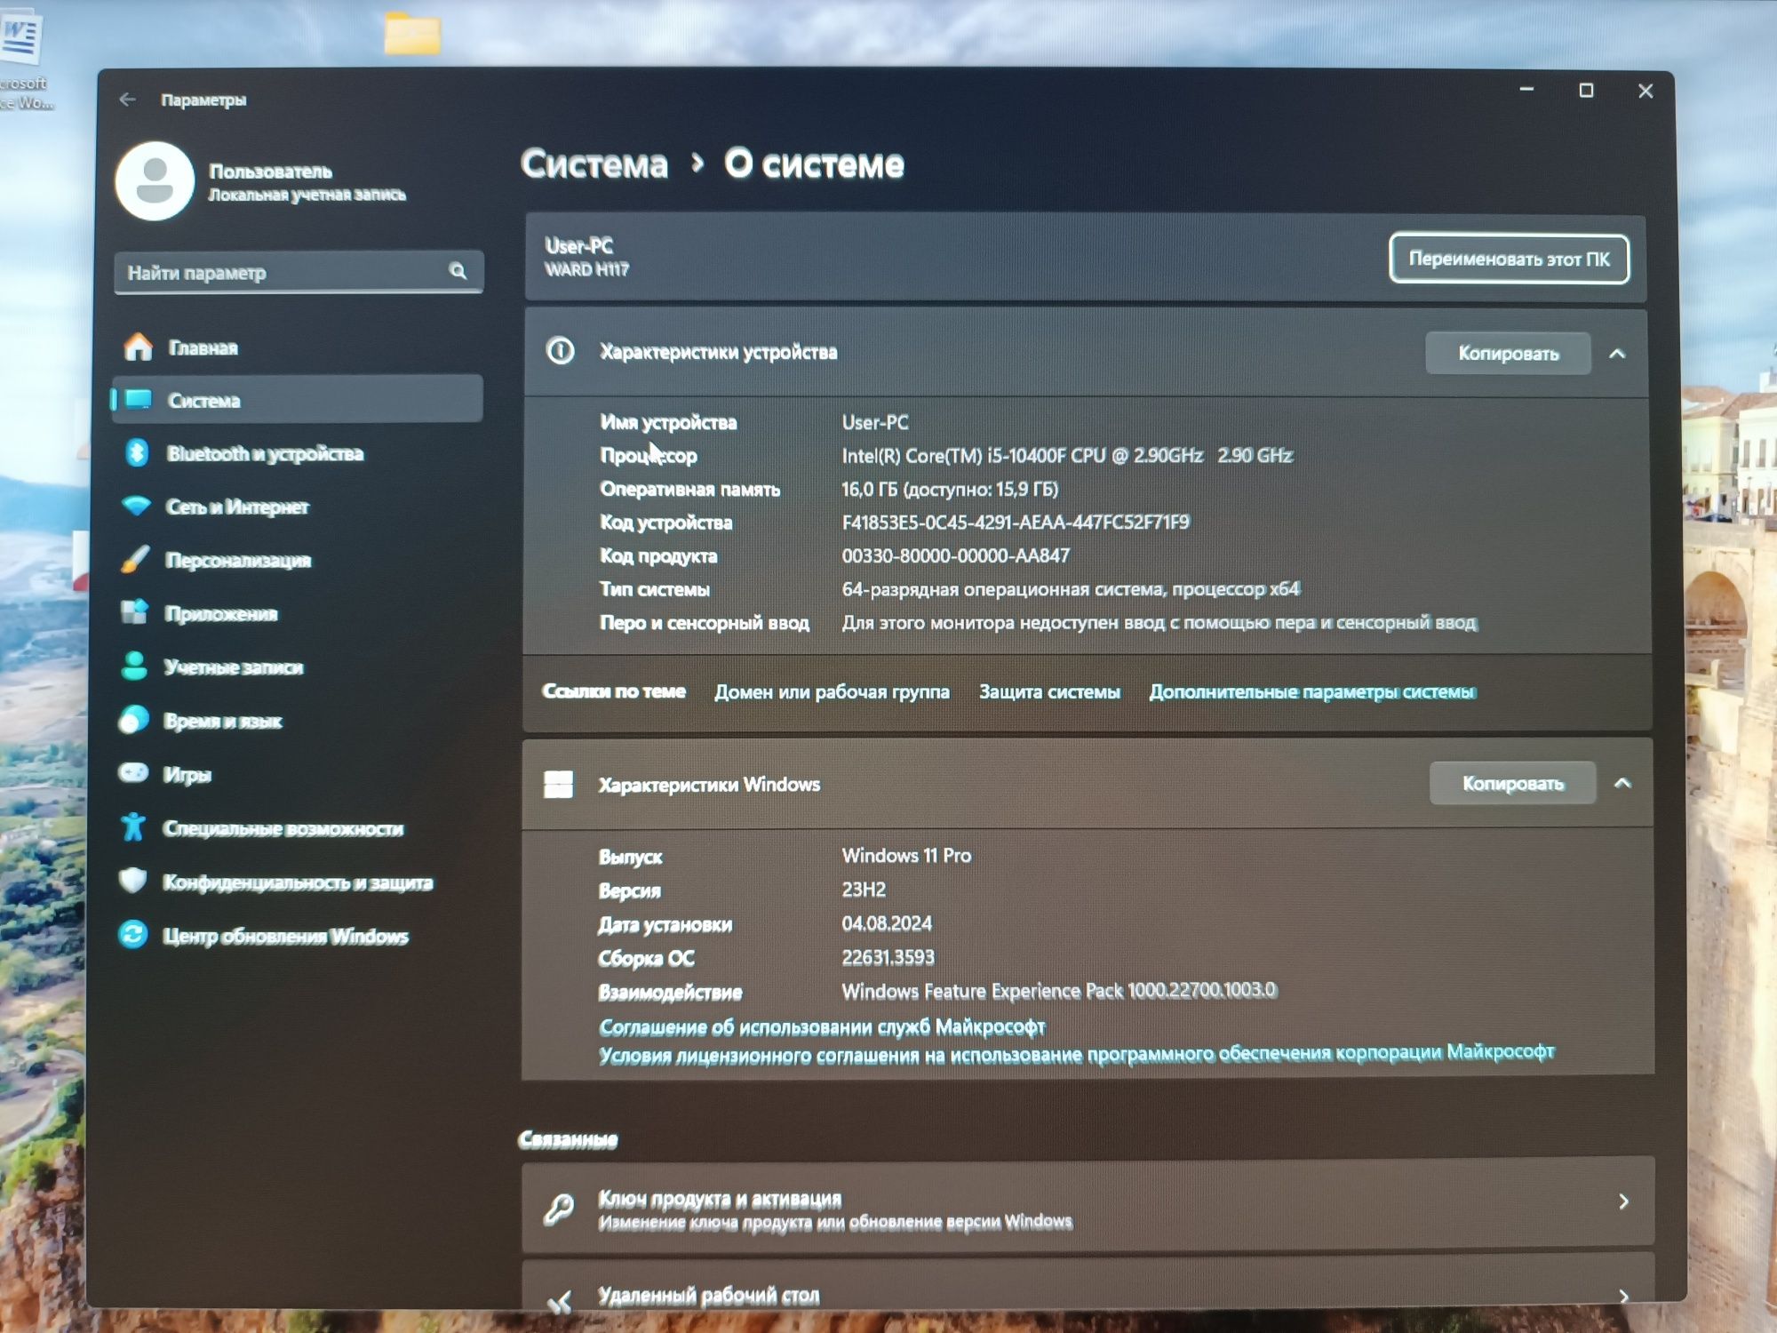
Task: Click the build number 22631.3593
Action: coord(888,956)
